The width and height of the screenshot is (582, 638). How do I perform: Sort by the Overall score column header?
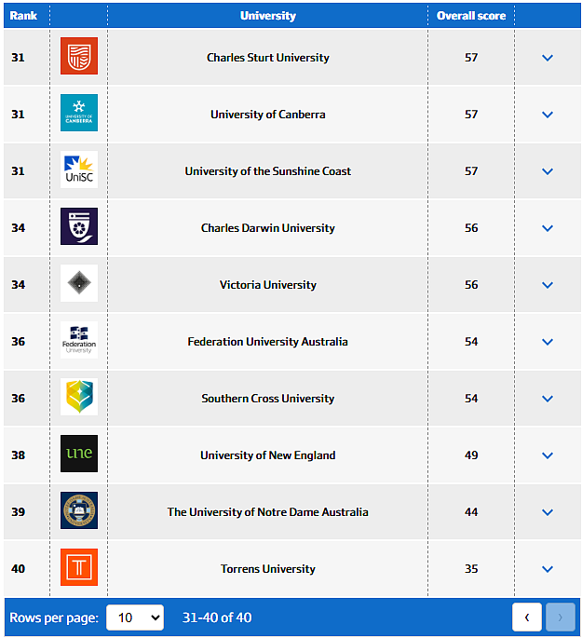(471, 16)
